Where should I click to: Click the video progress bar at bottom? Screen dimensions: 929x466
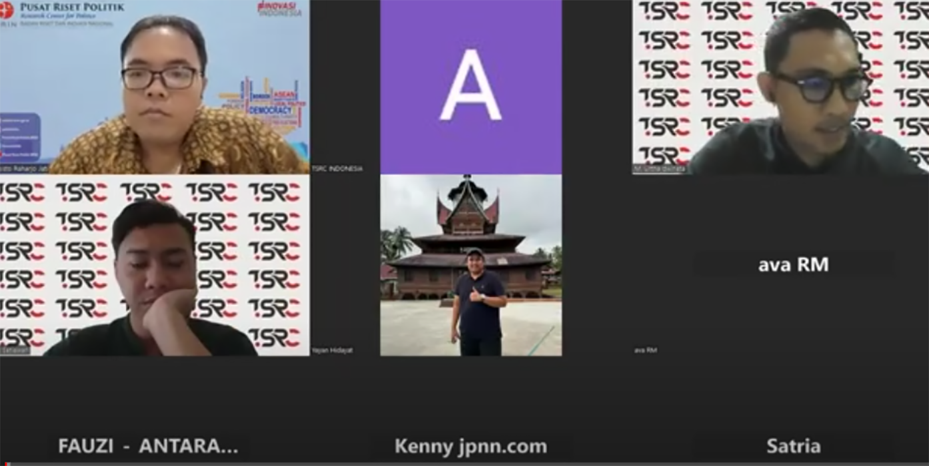pyautogui.click(x=464, y=463)
